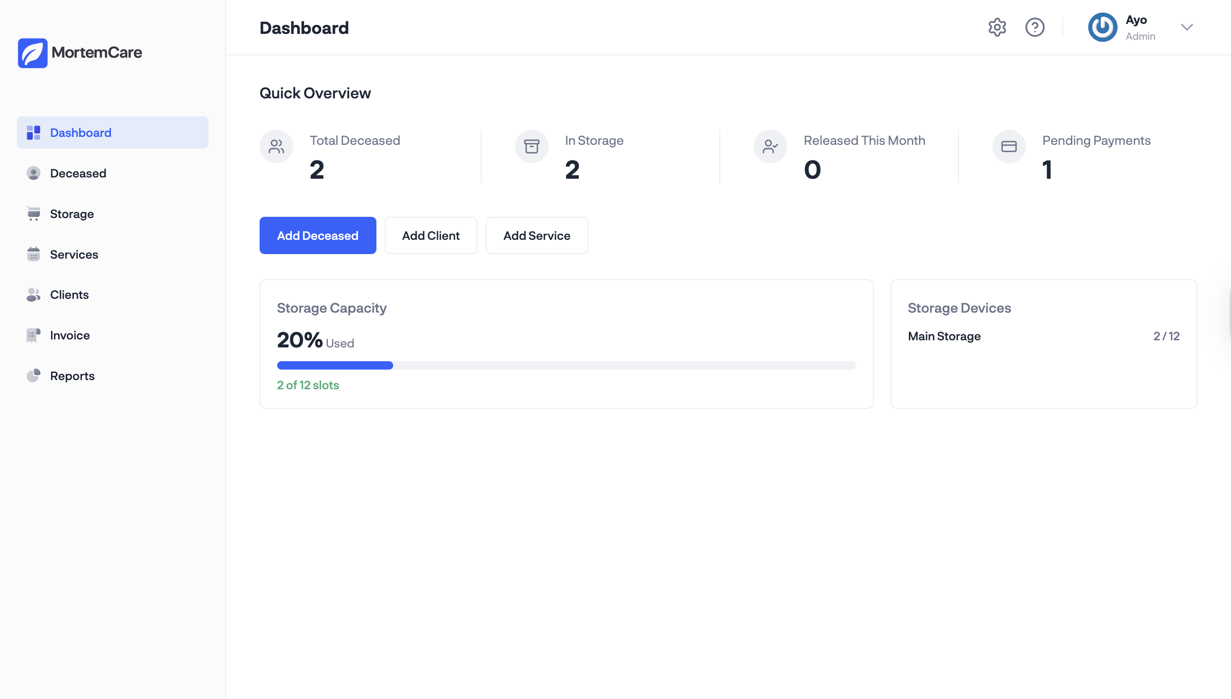This screenshot has width=1231, height=699.
Task: Click the Add Service button
Action: tap(536, 236)
